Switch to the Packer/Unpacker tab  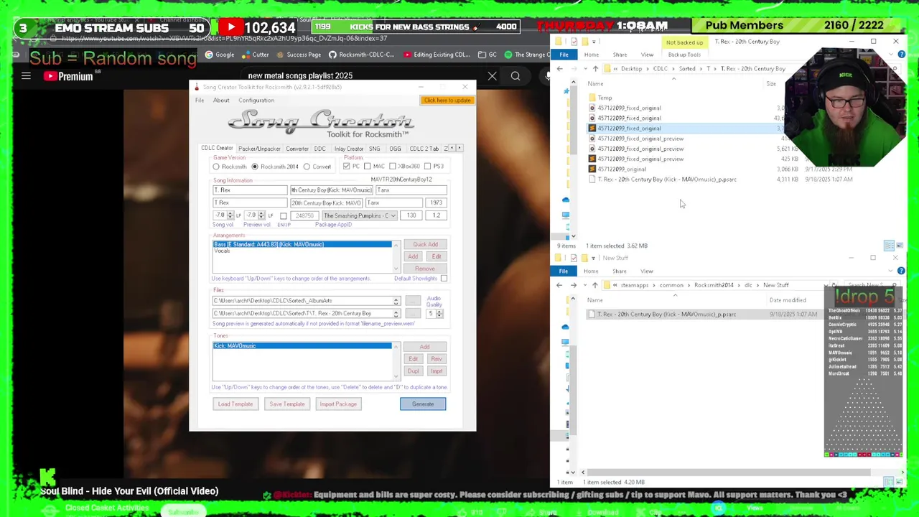coord(259,149)
